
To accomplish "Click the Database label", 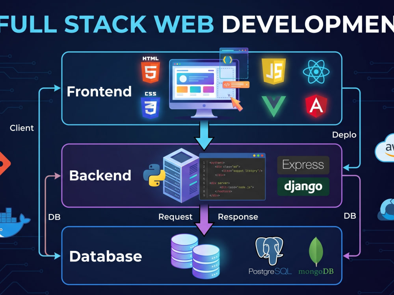I will 106,256.
